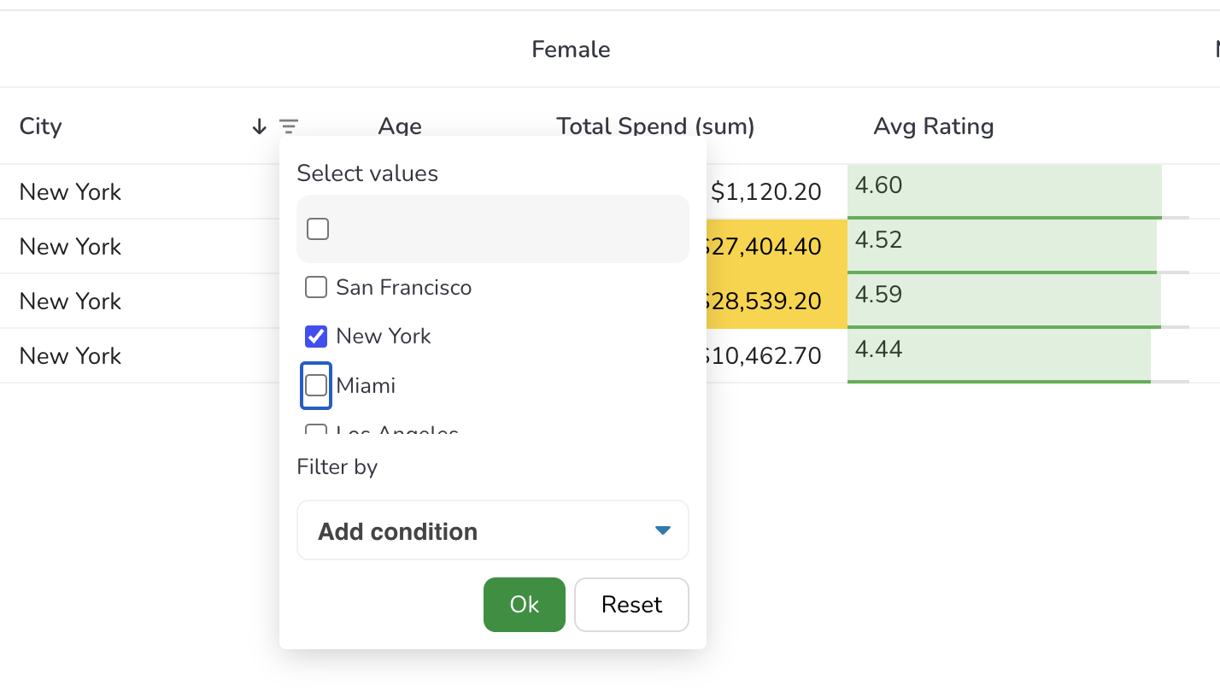Screen dimensions: 1220x697
Task: Tick the partially visible Los Angeles checkbox
Action: 316,430
